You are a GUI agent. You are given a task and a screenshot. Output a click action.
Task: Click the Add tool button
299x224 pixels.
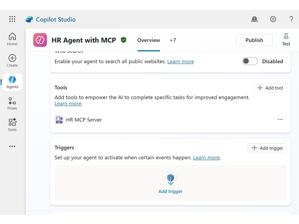270,88
